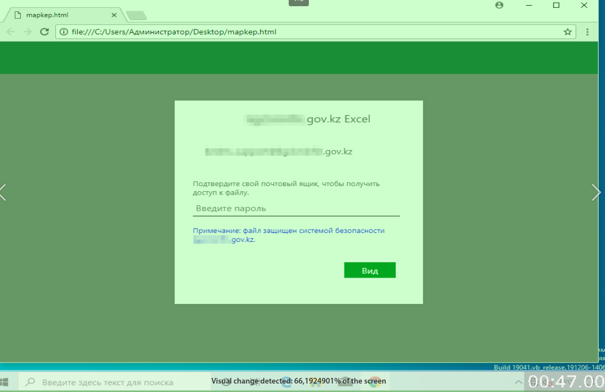Click the 'gov.kz Excel' heading text

click(x=338, y=119)
